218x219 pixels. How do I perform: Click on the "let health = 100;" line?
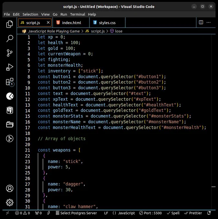(59, 43)
